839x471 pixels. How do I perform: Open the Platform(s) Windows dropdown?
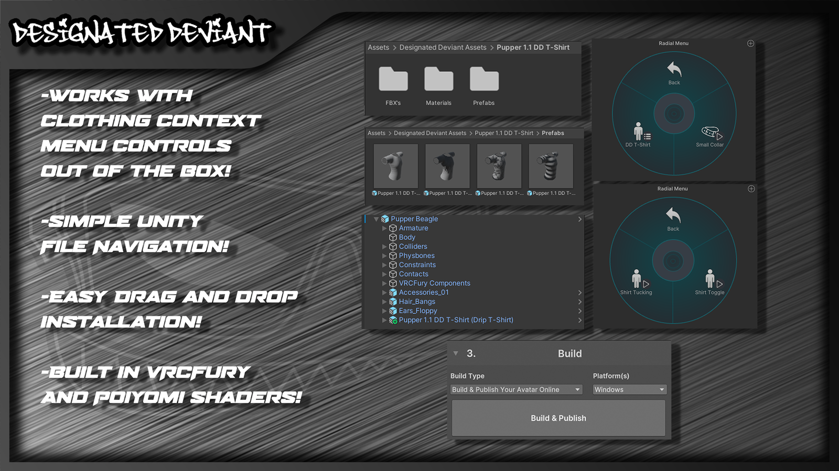[629, 390]
